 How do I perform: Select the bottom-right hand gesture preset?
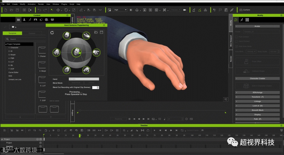point(86,70)
